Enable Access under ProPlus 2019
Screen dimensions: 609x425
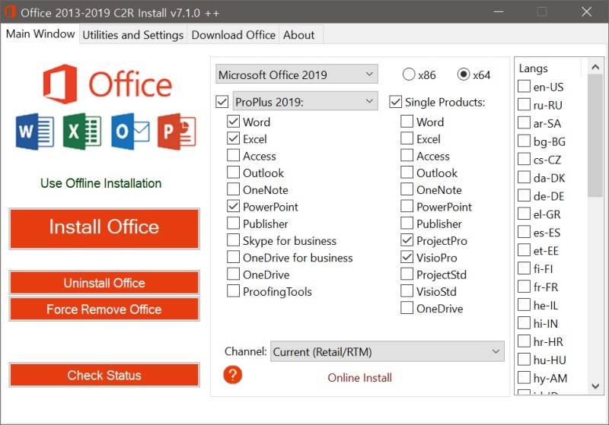tap(233, 156)
